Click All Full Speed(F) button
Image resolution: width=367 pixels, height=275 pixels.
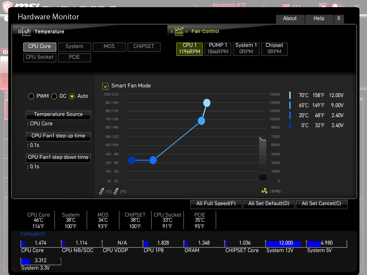(x=216, y=204)
